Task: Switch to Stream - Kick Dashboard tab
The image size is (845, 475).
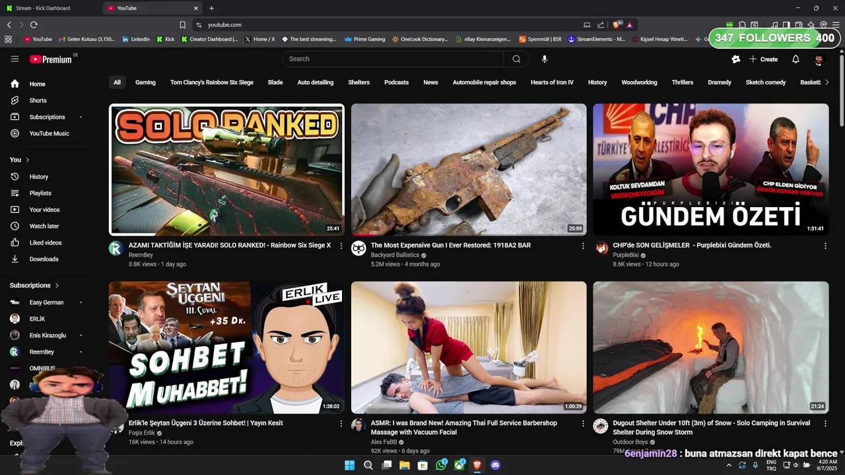Action: (x=50, y=8)
